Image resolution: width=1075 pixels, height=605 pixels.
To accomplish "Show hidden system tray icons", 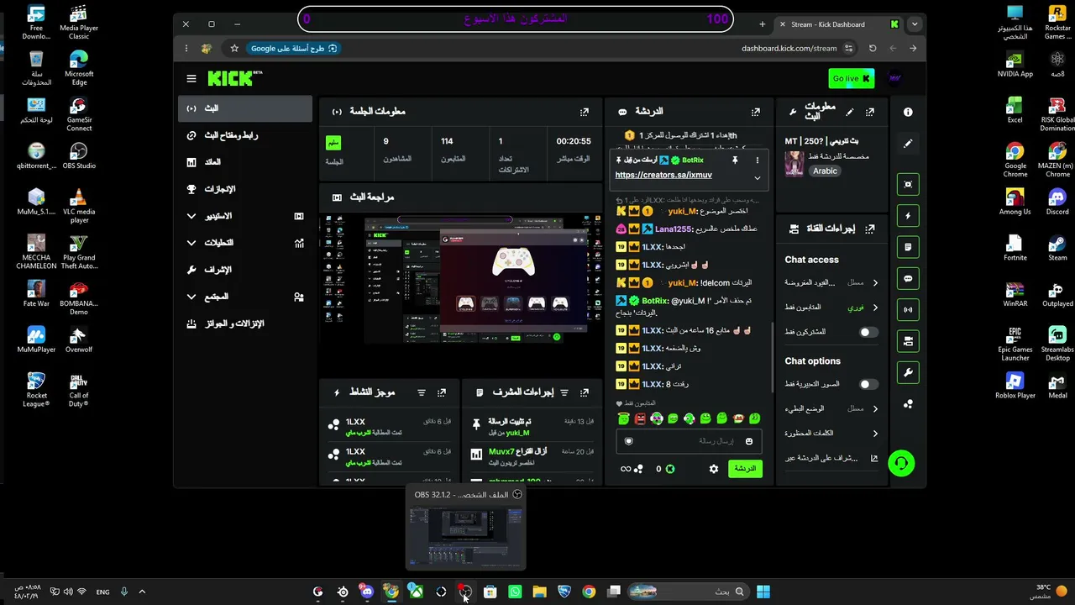I will click(x=142, y=592).
